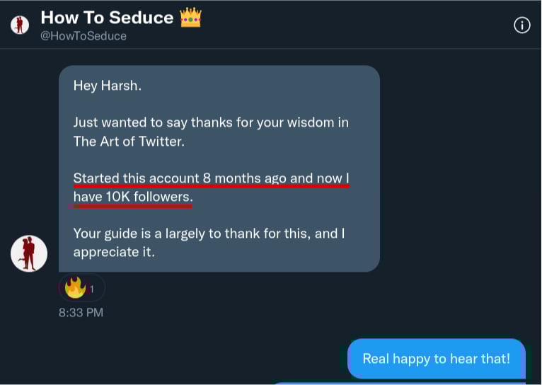
Task: Click the crown emoji beside the name
Action: click(190, 18)
